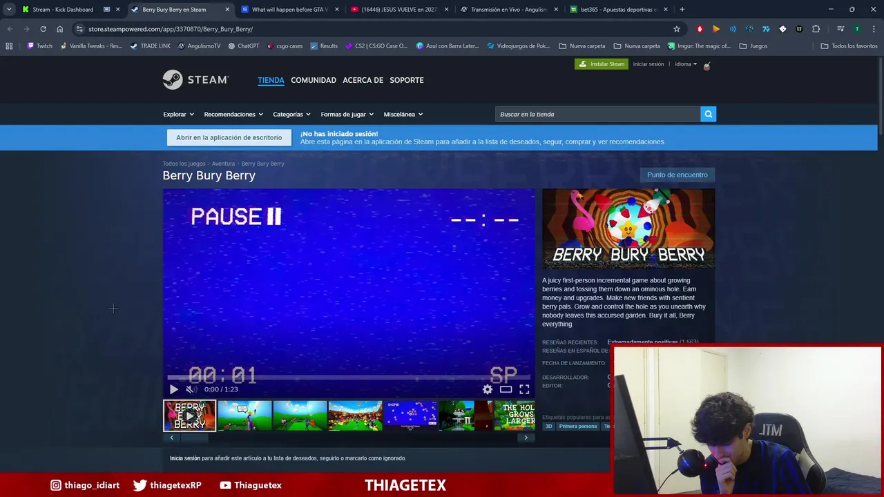Open the tab search chevron
The image size is (884, 497).
8,10
